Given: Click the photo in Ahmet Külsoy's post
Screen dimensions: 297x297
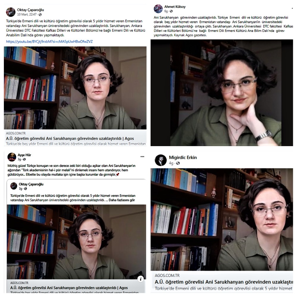Looking at the screenshot, I should 222,93.
